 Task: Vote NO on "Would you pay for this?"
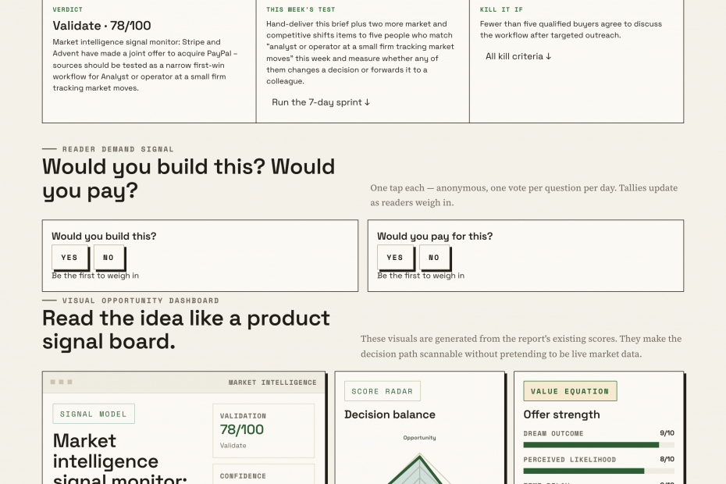(434, 258)
